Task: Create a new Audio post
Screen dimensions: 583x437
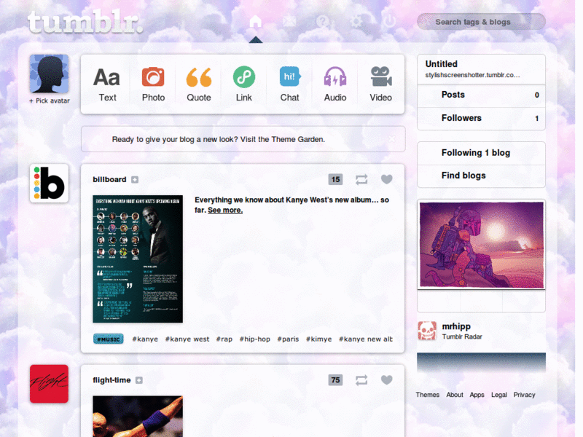Action: tap(335, 84)
